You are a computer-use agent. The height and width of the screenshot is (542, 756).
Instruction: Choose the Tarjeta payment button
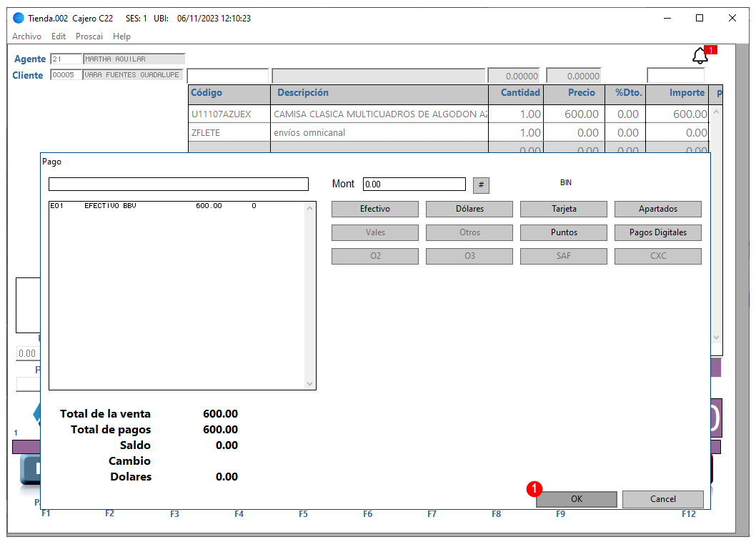564,209
